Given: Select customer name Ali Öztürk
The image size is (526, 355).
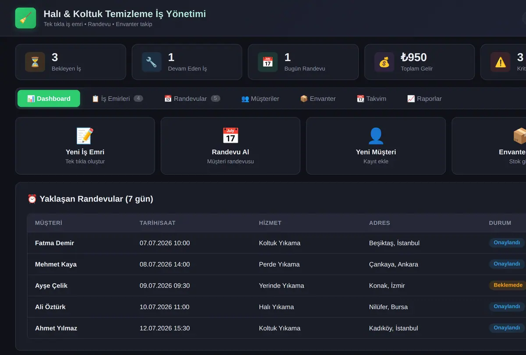Looking at the screenshot, I should (x=50, y=307).
